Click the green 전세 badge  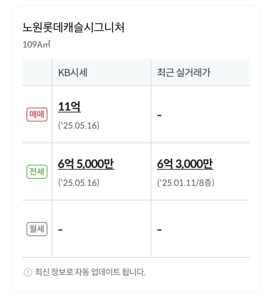(x=37, y=172)
